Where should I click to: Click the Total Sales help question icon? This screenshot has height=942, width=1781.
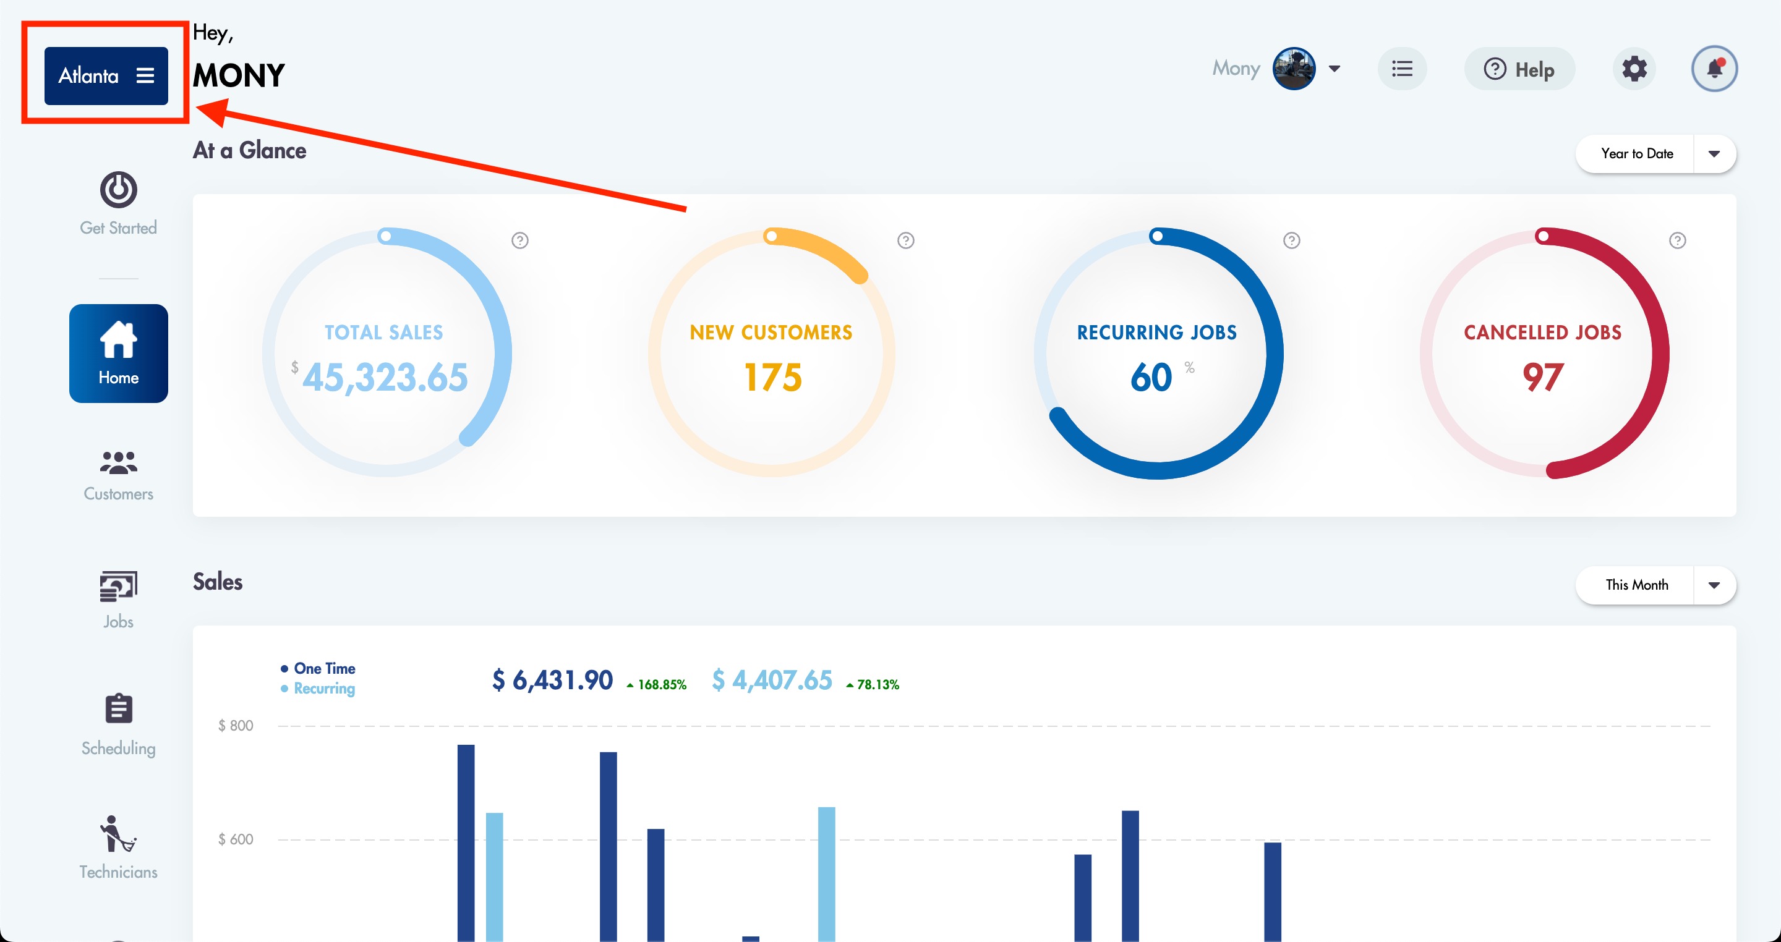pyautogui.click(x=520, y=240)
